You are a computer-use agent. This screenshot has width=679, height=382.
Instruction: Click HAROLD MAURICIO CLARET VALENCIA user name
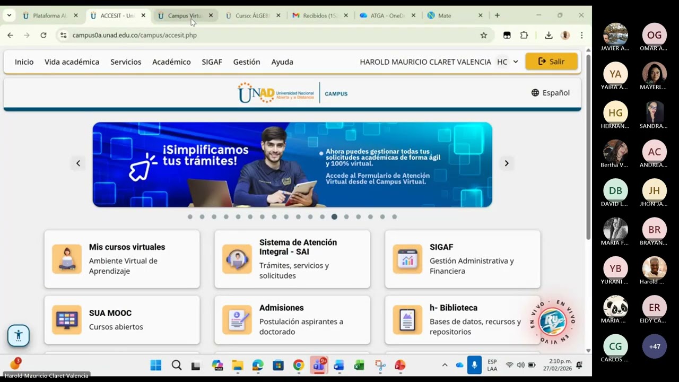tap(425, 62)
